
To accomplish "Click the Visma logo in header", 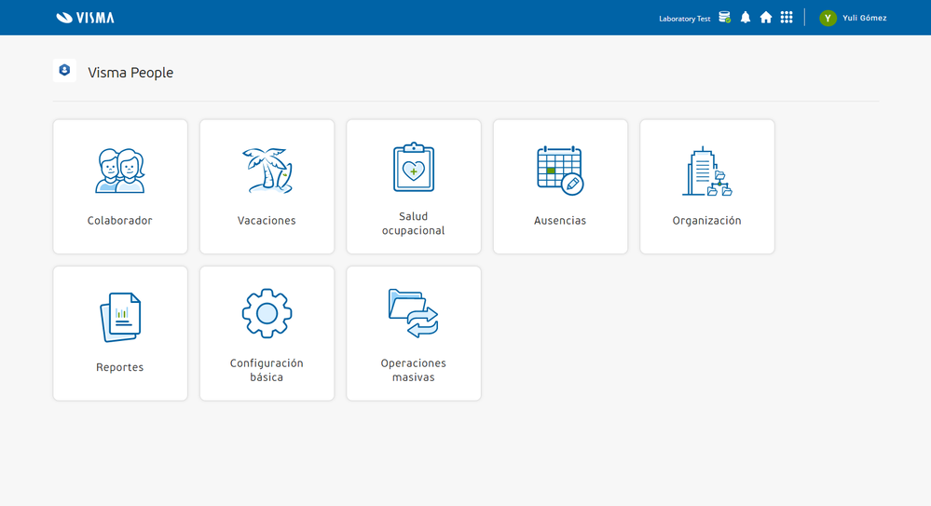I will [85, 18].
